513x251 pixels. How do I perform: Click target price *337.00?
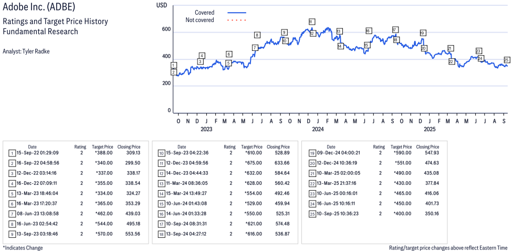coord(104,173)
